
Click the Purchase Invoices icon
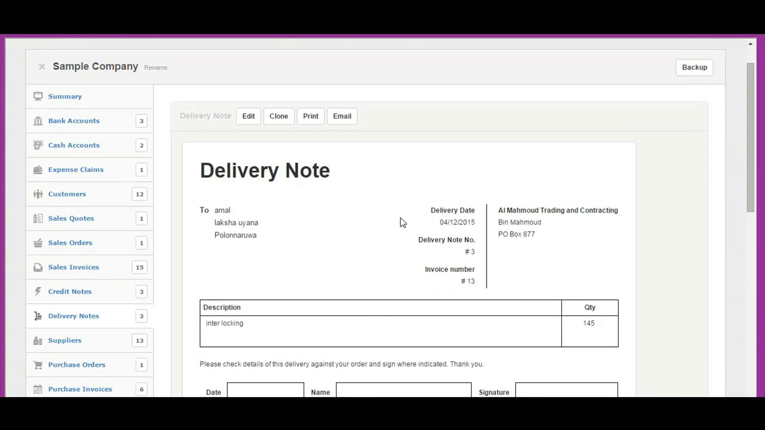(38, 389)
